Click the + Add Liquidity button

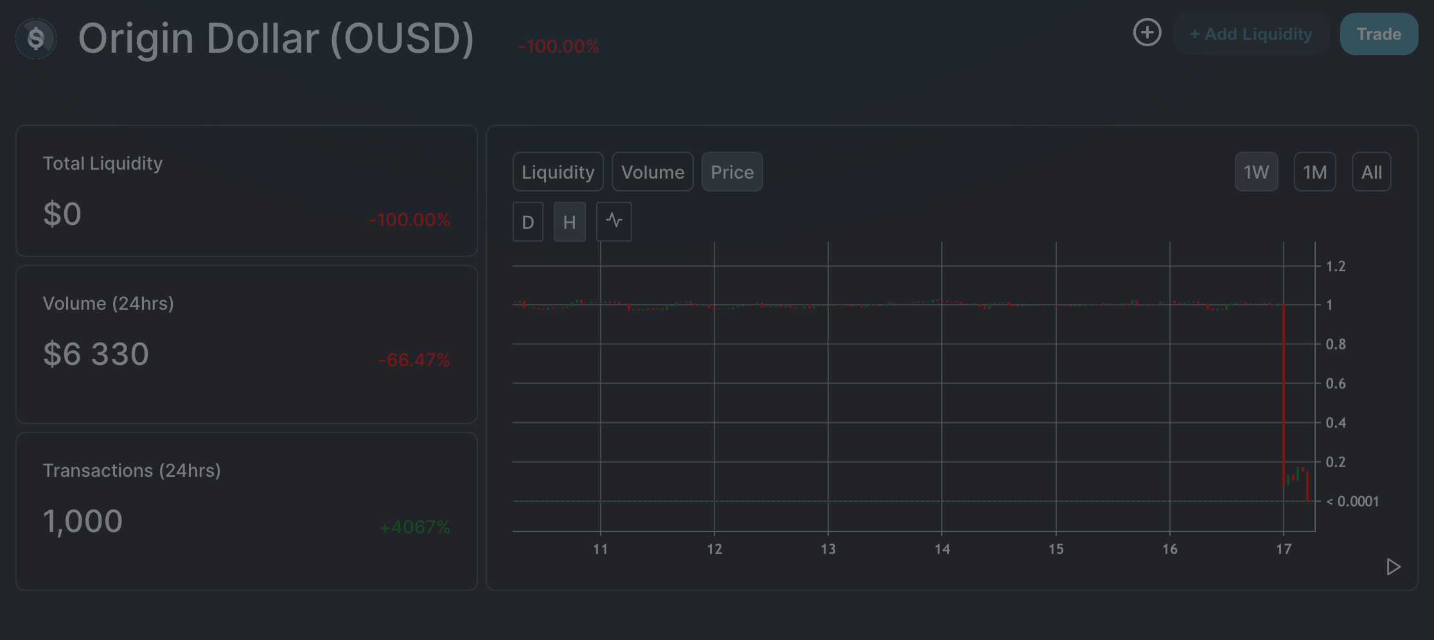1251,34
